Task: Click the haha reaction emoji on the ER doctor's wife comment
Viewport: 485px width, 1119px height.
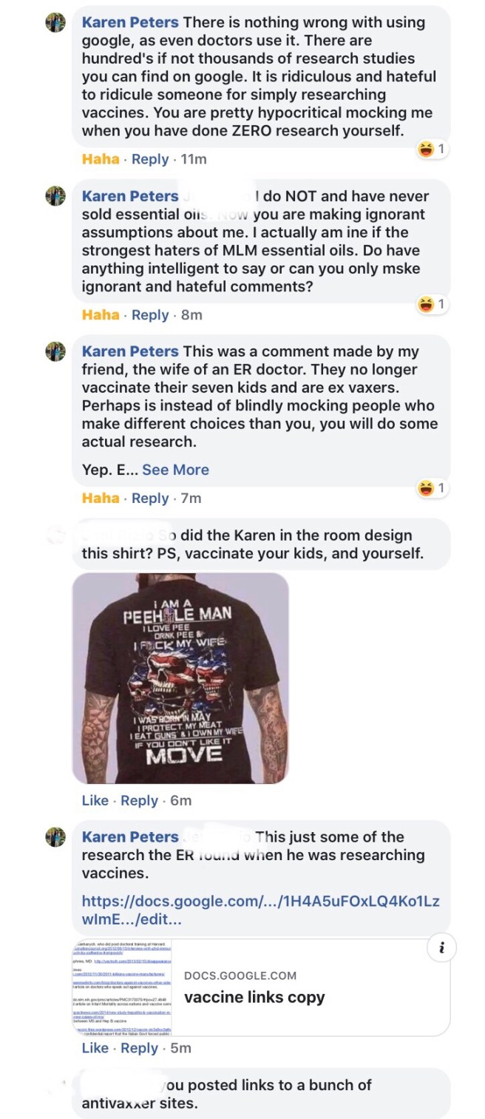Action: point(426,488)
